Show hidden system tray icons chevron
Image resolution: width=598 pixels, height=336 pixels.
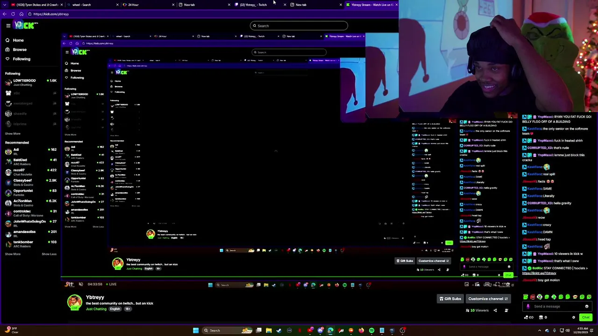click(x=540, y=330)
